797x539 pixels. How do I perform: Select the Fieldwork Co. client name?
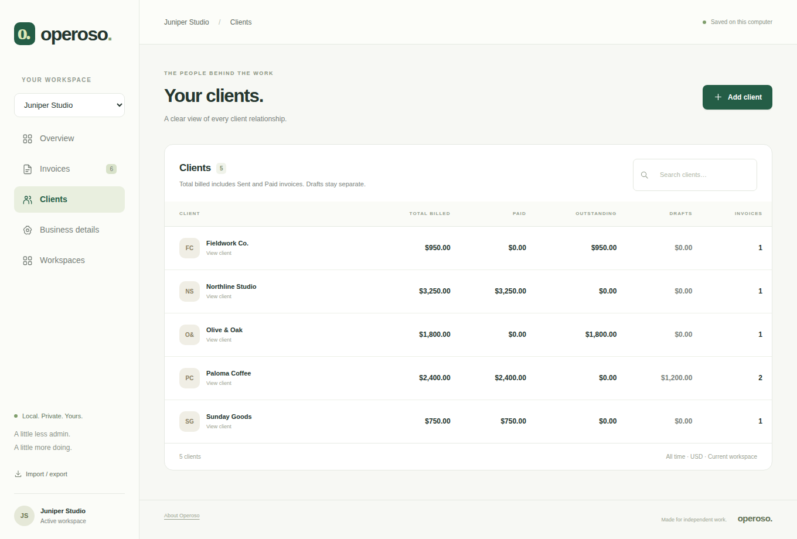(227, 243)
